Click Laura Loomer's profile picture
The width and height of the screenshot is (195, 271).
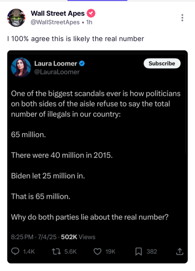point(21,67)
